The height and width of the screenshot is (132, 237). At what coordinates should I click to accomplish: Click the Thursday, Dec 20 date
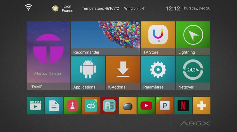[196, 8]
